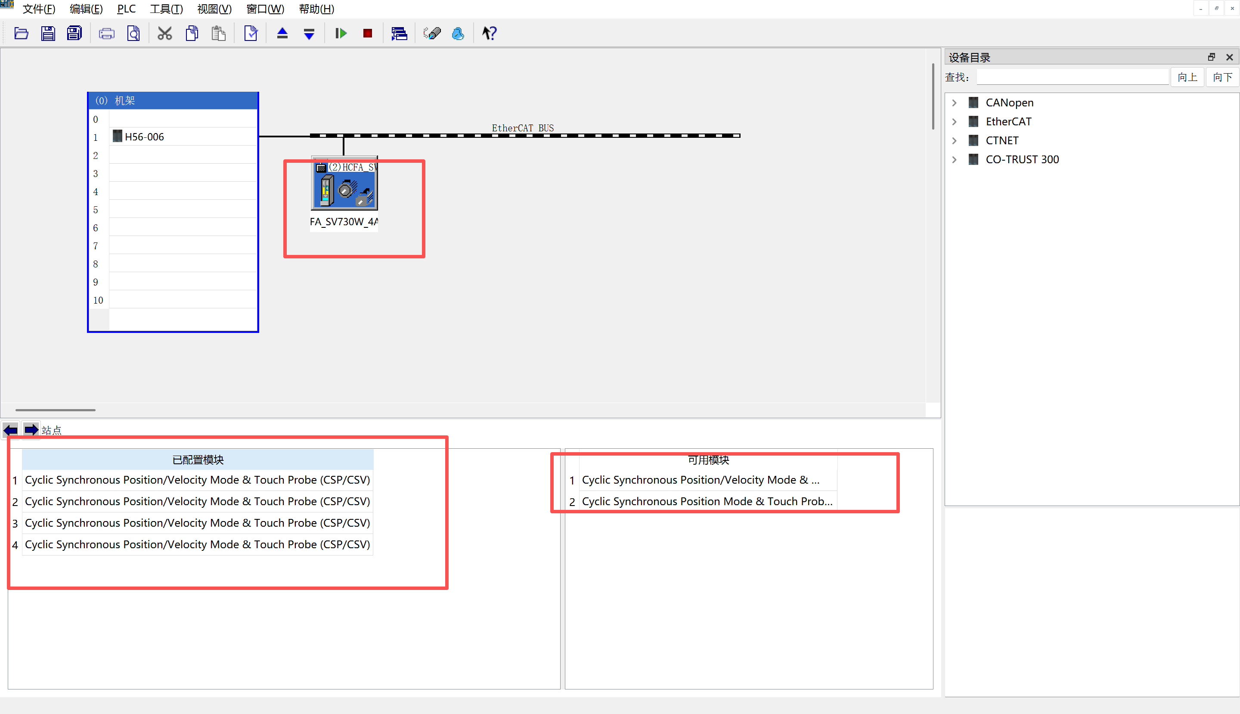Image resolution: width=1240 pixels, height=714 pixels.
Task: Select the EtherCAT tree item
Action: coord(1008,121)
